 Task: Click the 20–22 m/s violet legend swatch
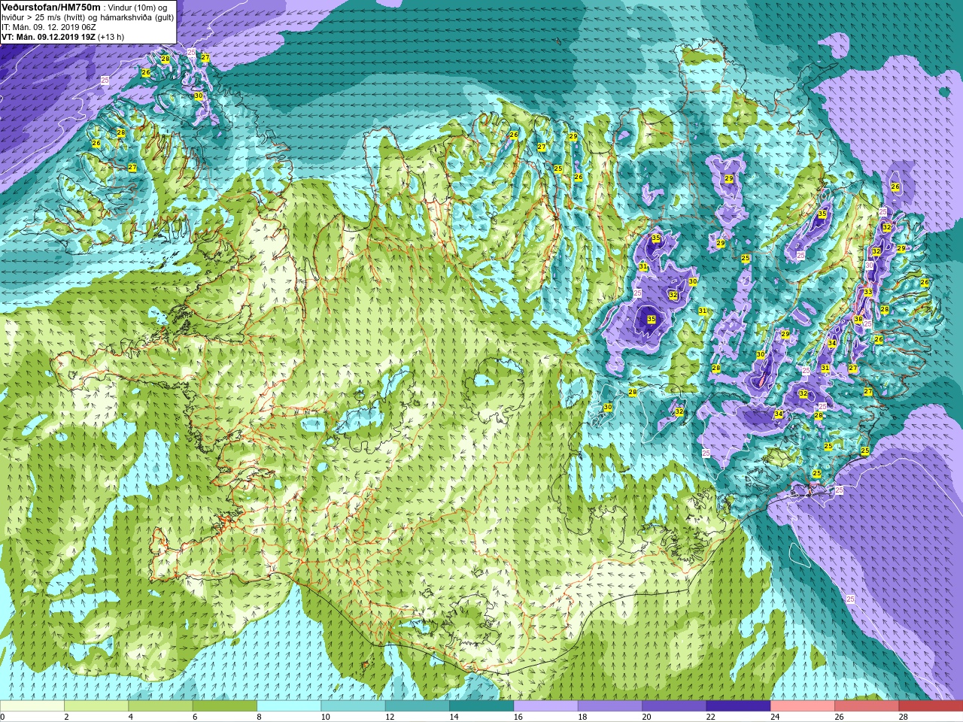(x=674, y=706)
